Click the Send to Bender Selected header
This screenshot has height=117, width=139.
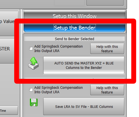(74, 39)
